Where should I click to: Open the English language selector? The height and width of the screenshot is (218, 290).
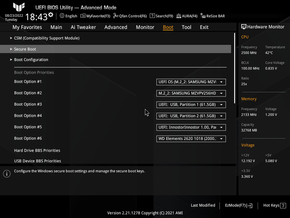tap(68, 16)
